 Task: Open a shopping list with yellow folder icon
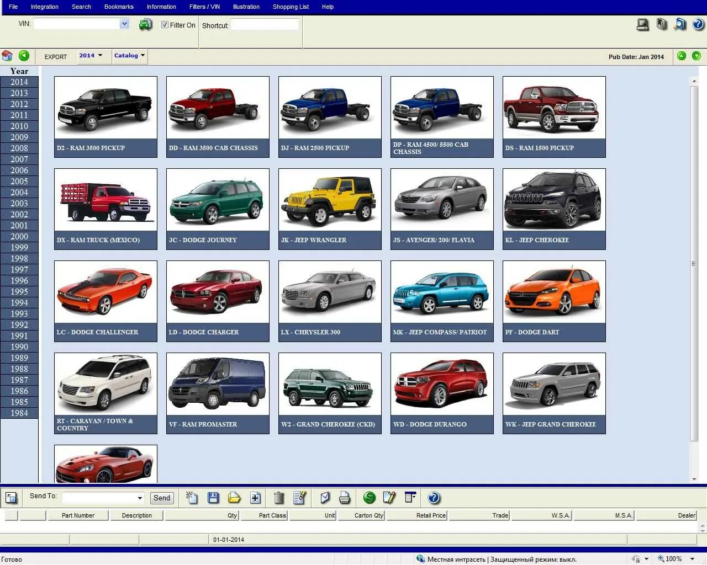[234, 498]
